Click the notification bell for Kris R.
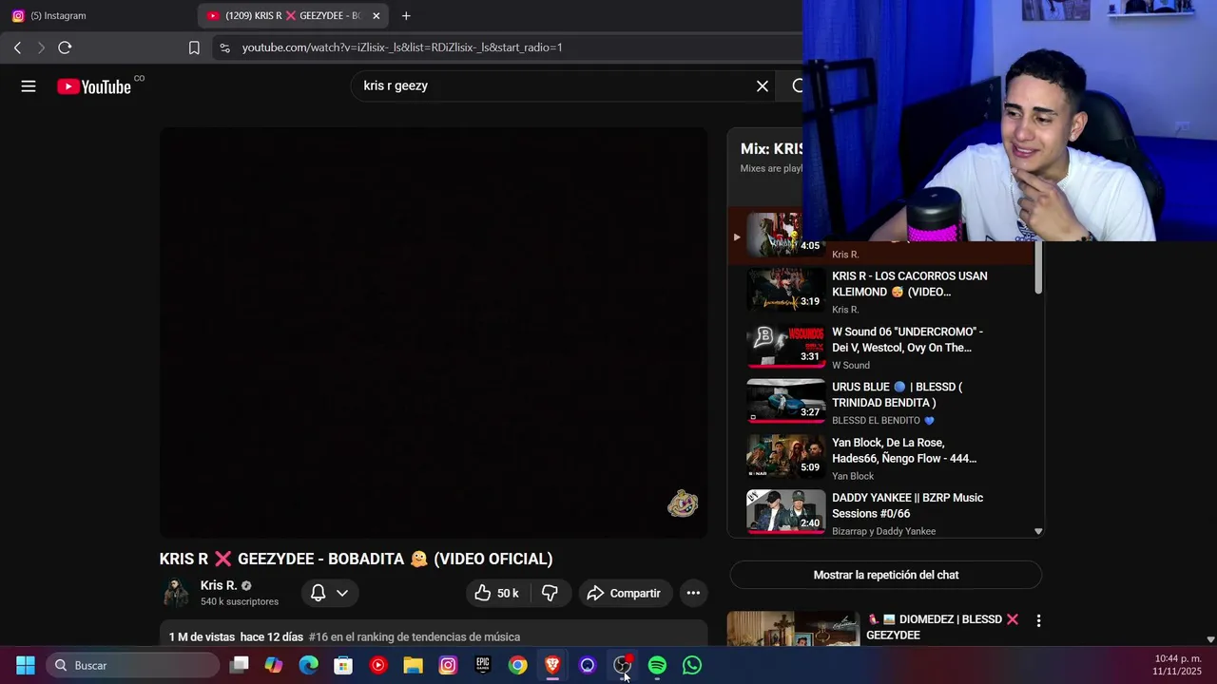This screenshot has width=1217, height=684. coord(319,593)
